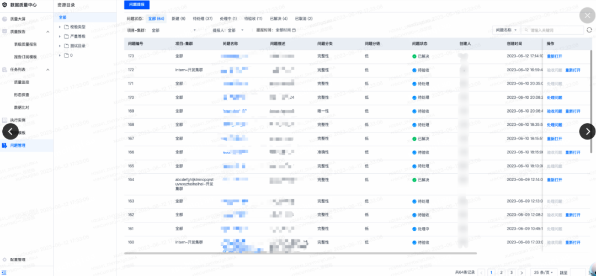596x276 pixels.
Task: Click the blue 问题提报 button
Action: tap(136, 4)
